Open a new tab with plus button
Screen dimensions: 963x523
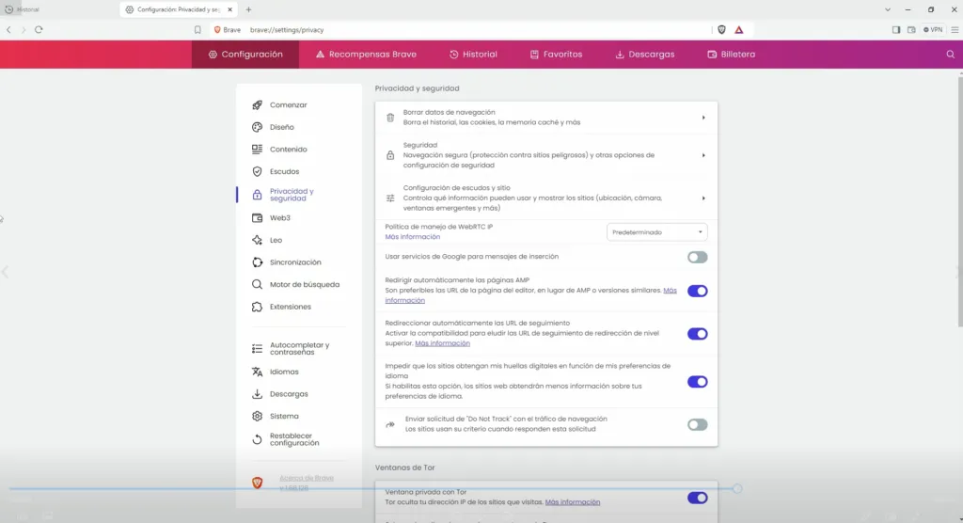click(x=248, y=9)
